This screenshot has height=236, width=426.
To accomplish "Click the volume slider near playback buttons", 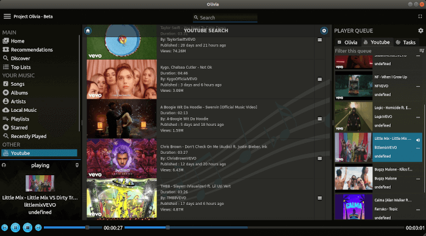I will click(73, 227).
